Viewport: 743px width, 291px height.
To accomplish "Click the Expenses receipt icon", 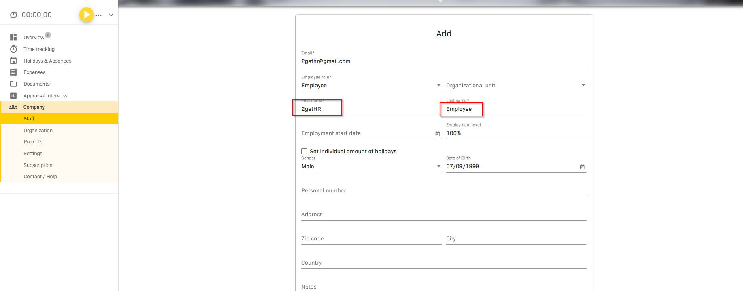I will tap(13, 72).
